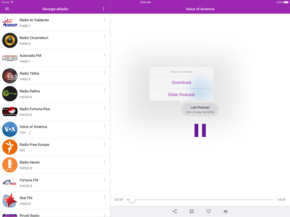Click the Star FM red star logo
Image resolution: width=290 pixels, height=217 pixels.
click(10, 201)
